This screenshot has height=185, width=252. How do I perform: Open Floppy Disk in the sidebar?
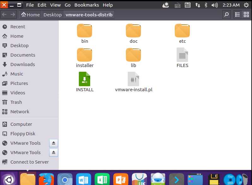pyautogui.click(x=29, y=134)
